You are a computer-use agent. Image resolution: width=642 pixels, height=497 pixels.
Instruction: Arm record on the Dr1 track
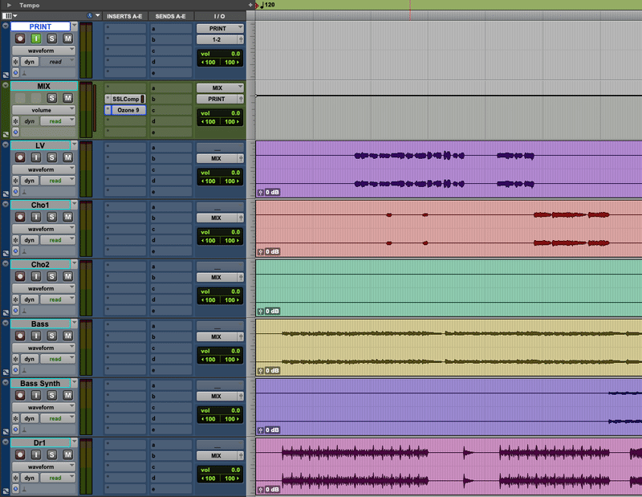pos(20,454)
